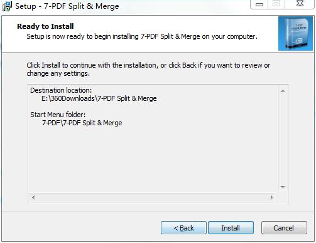Image resolution: width=316 pixels, height=243 pixels.
Task: Click the setup installer icon in title bar
Action: 7,6
